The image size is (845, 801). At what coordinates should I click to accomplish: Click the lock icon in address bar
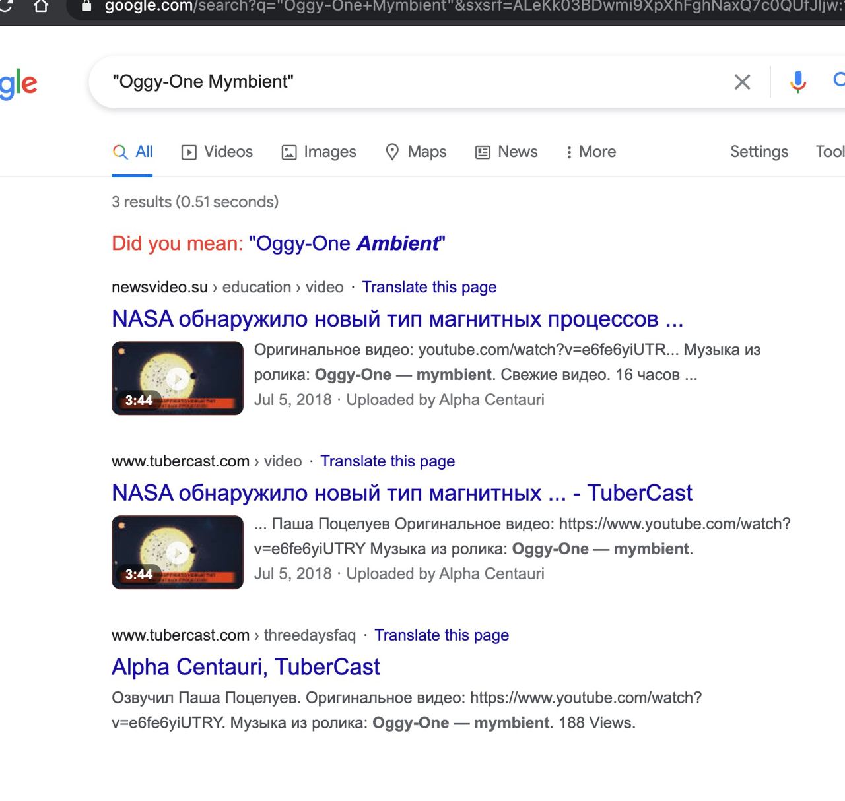pos(86,6)
